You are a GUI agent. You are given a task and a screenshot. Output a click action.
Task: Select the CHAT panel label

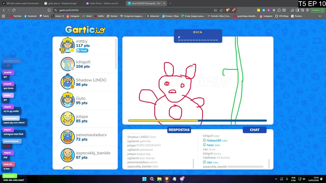(254, 130)
